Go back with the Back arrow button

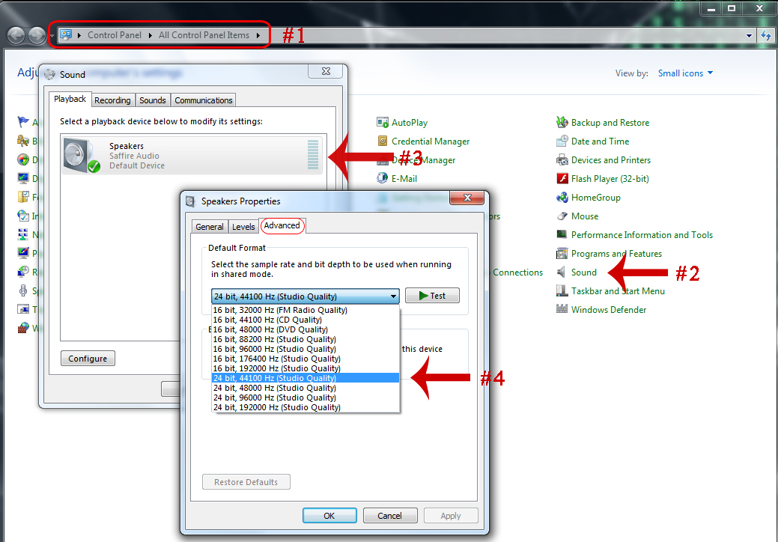click(x=16, y=35)
